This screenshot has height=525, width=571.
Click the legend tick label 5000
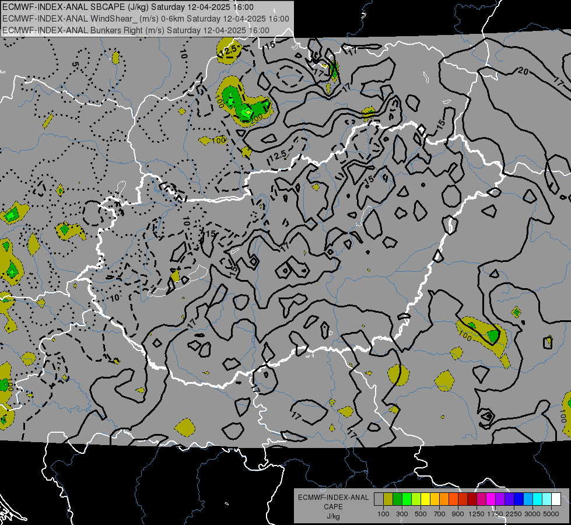(x=551, y=514)
